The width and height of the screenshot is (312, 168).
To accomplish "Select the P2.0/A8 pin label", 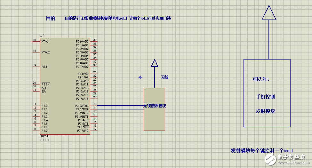I will point(83,74).
